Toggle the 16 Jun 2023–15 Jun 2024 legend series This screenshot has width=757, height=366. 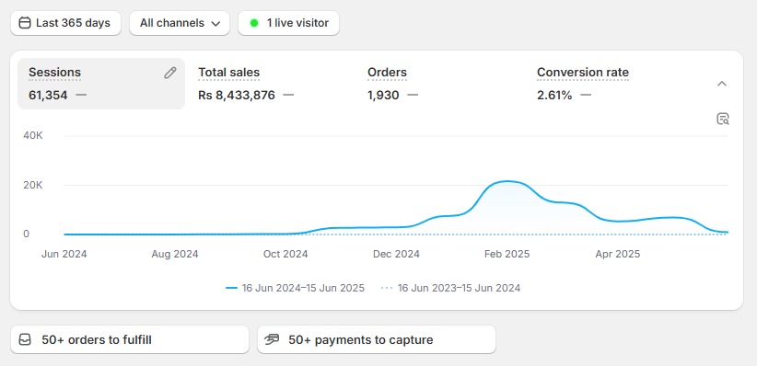click(x=450, y=289)
